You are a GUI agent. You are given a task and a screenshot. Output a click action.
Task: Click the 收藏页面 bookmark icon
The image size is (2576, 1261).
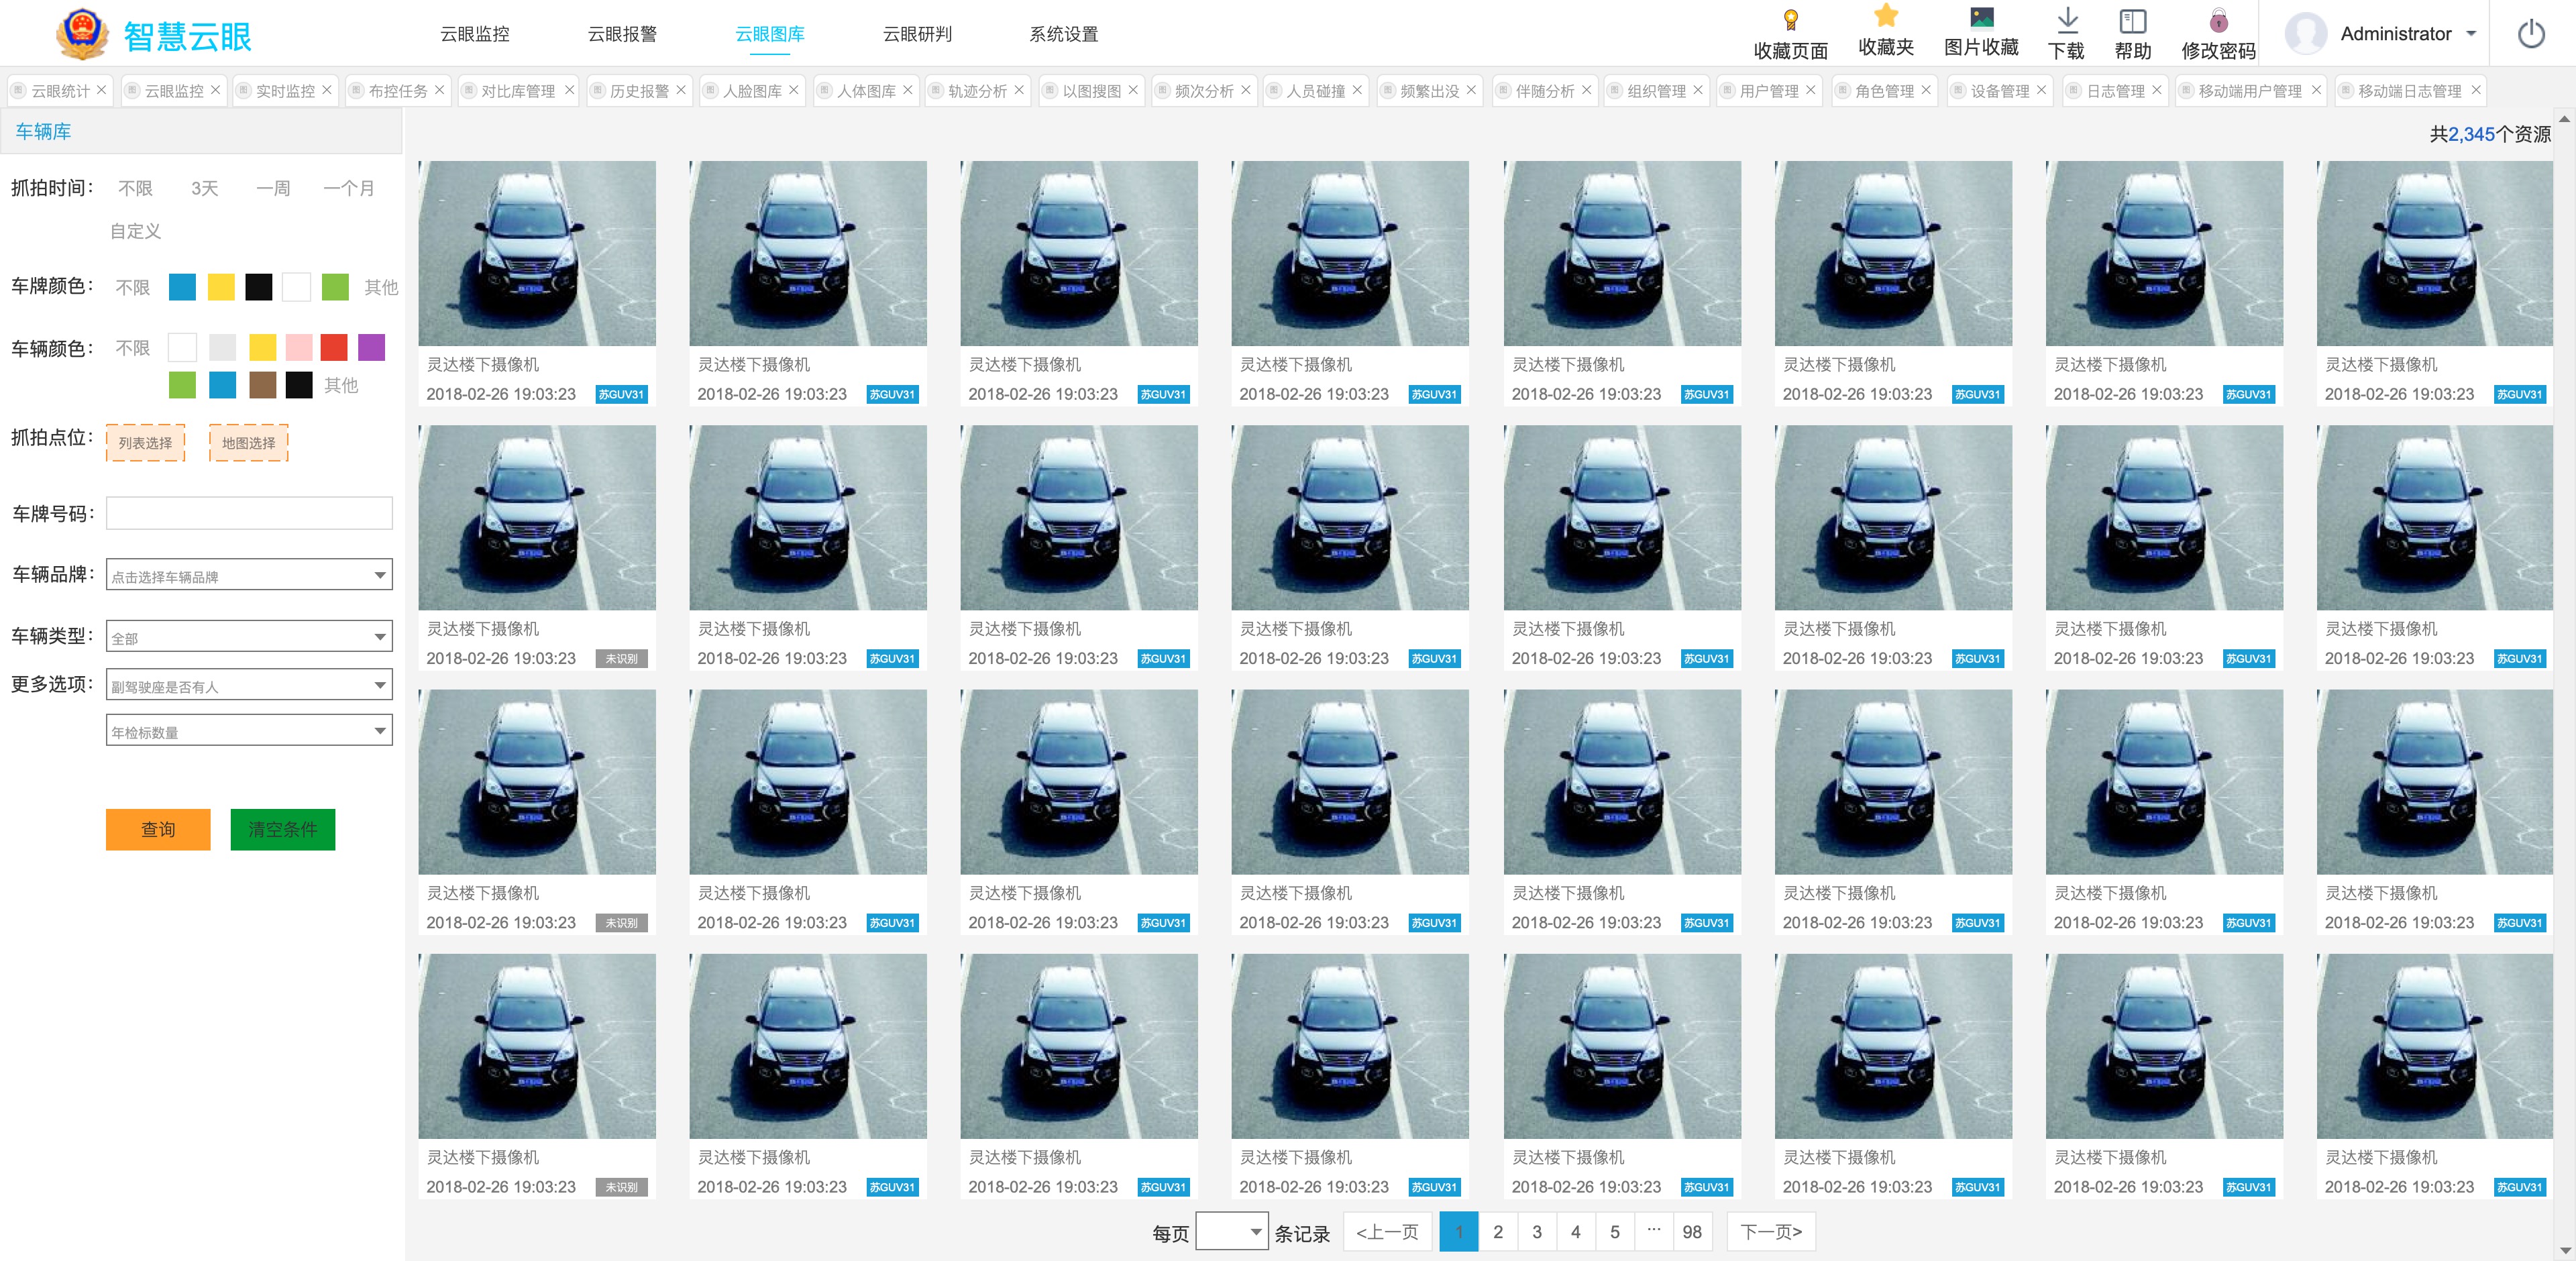(1790, 19)
